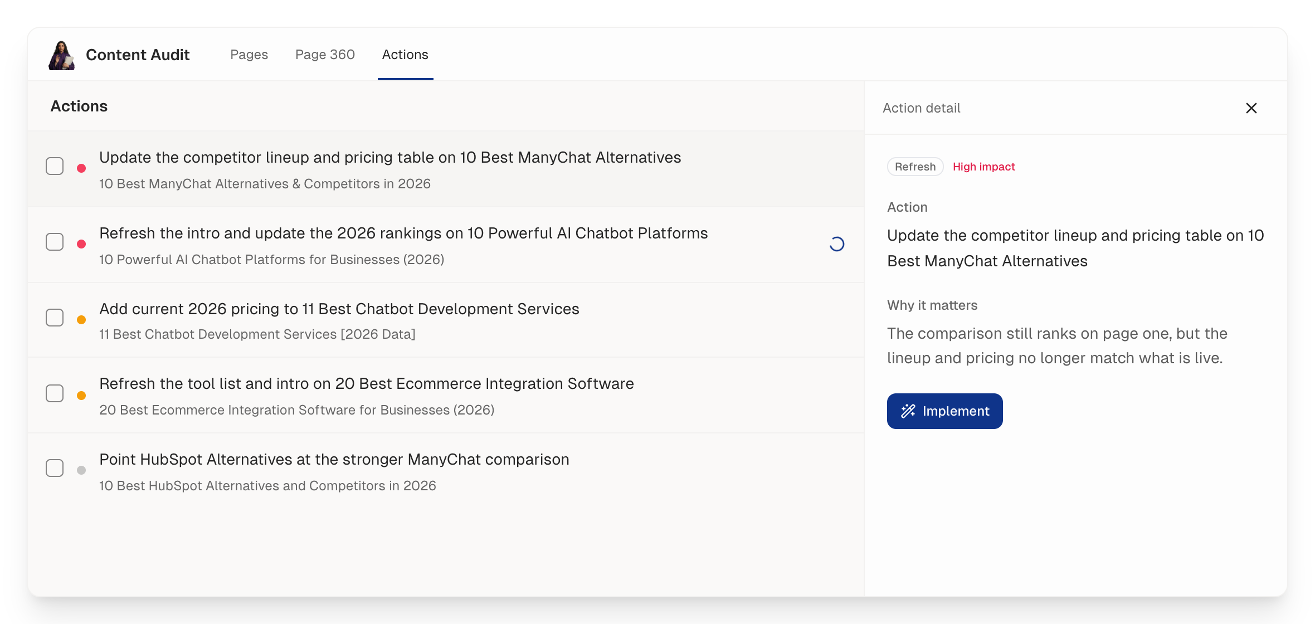The height and width of the screenshot is (624, 1315).
Task: Click the loading spinner on AI Chatbot Platforms row
Action: click(836, 244)
